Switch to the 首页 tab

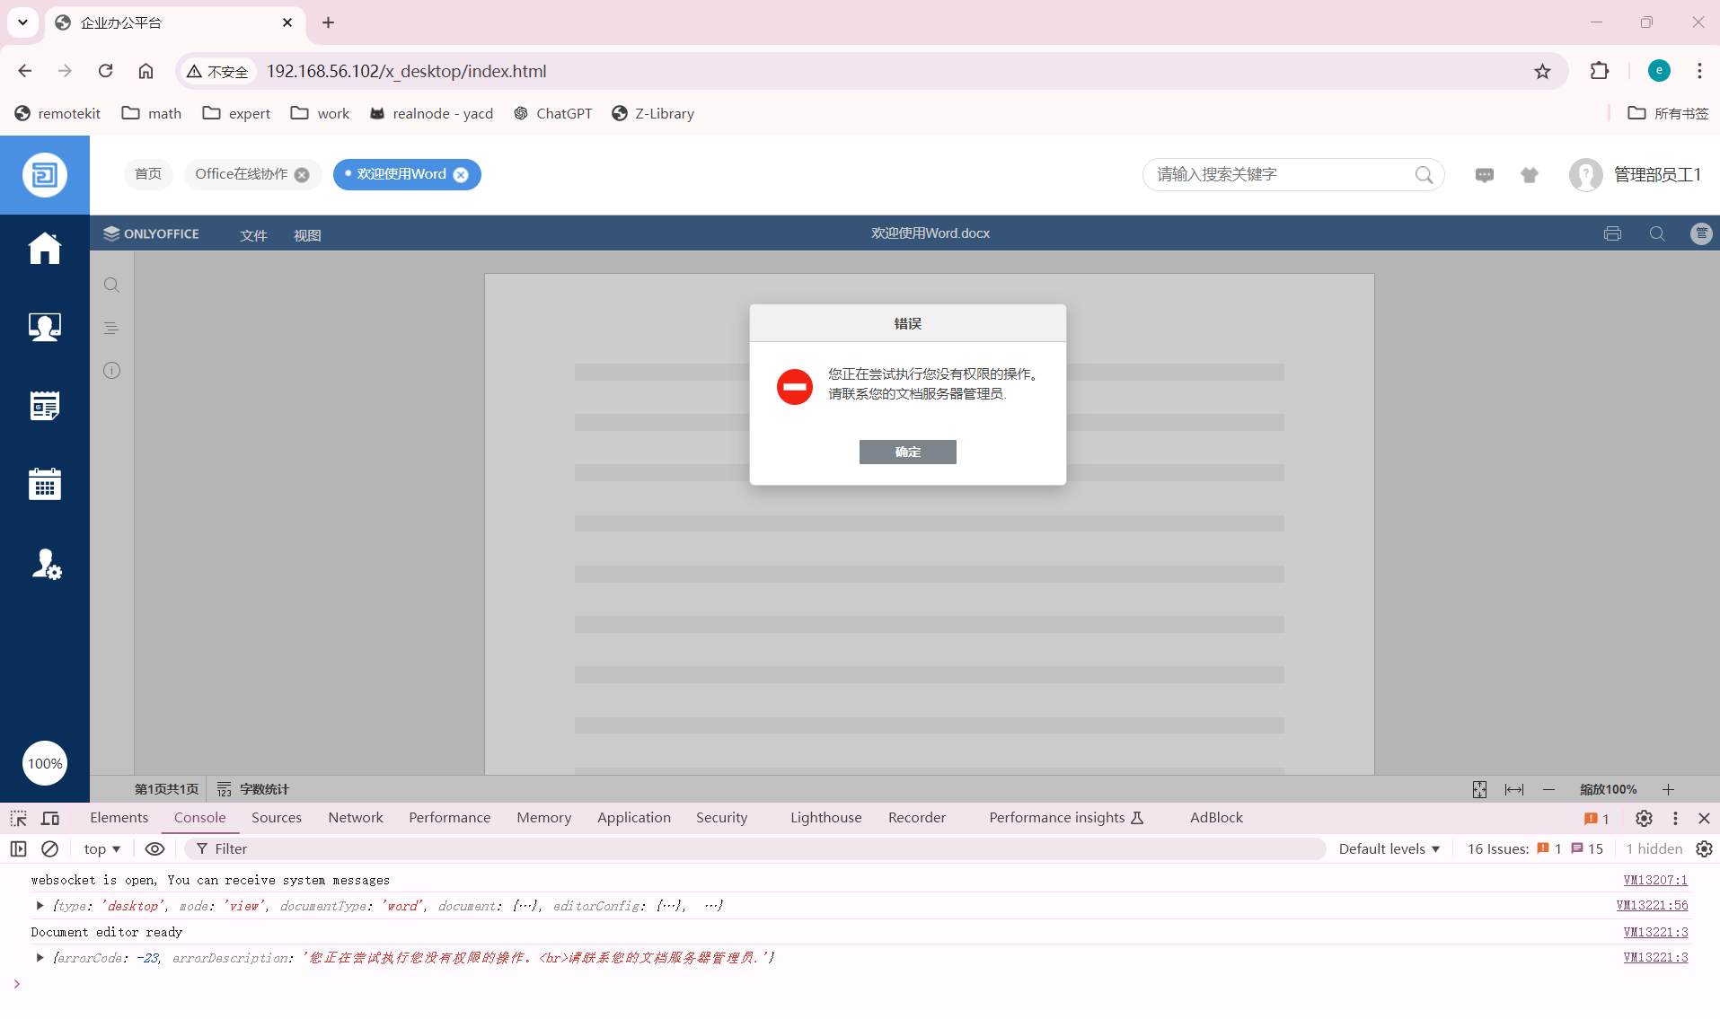148,174
